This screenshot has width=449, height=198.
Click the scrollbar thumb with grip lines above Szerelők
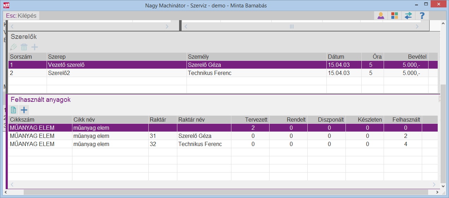292,27
